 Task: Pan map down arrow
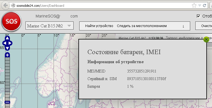coord(7,48)
